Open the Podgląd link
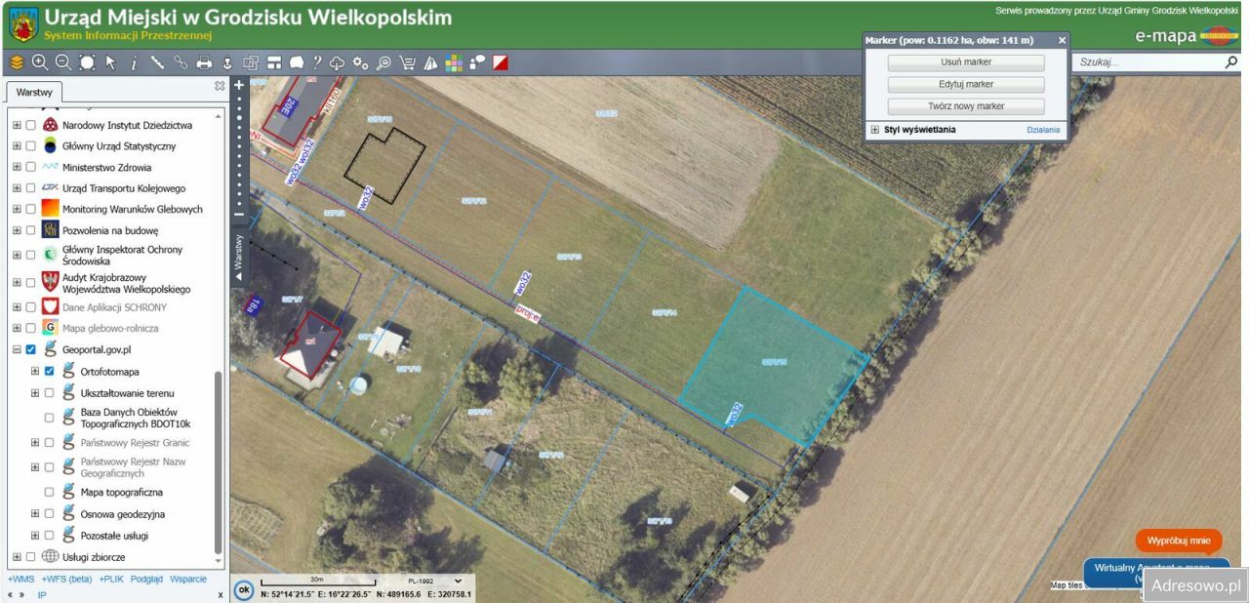This screenshot has height=603, width=1249. (146, 580)
